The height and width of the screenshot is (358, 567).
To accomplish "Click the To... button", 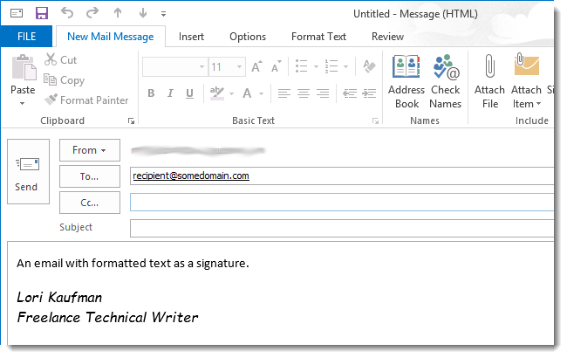I will pyautogui.click(x=90, y=176).
